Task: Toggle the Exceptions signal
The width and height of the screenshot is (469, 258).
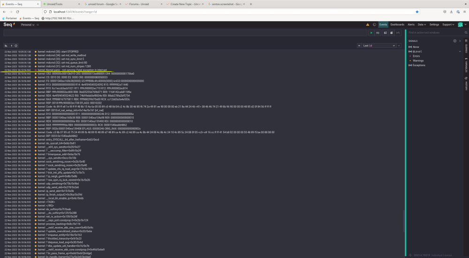Action: 416,65
